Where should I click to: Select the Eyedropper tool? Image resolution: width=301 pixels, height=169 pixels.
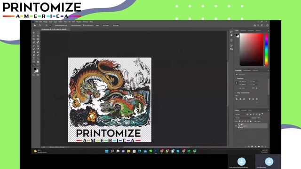(33, 42)
